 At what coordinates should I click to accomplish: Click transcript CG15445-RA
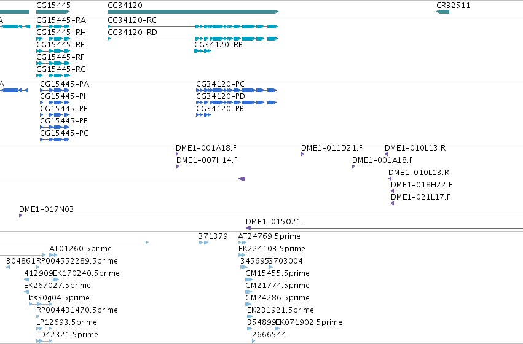(53, 26)
